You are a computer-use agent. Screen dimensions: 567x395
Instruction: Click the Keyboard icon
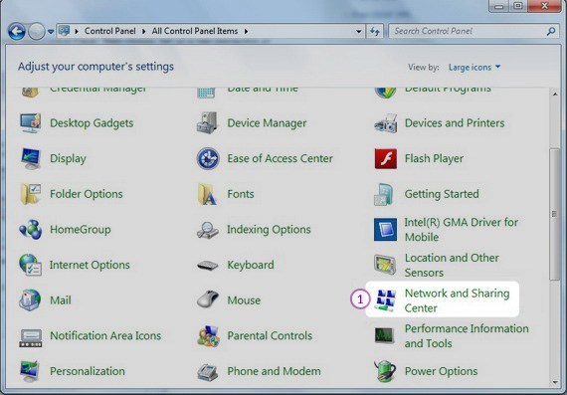point(208,266)
